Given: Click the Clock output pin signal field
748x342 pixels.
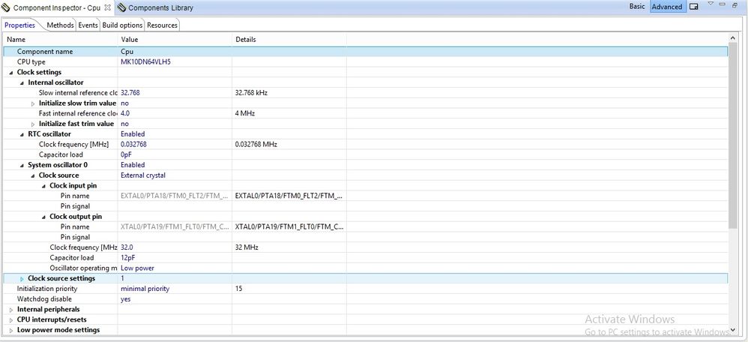Looking at the screenshot, I should point(175,238).
